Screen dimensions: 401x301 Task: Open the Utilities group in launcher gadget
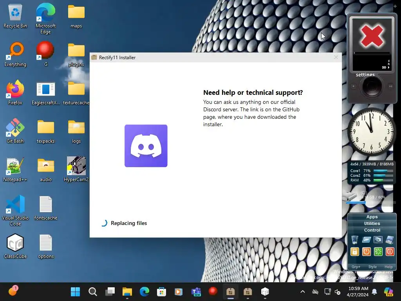pyautogui.click(x=372, y=223)
